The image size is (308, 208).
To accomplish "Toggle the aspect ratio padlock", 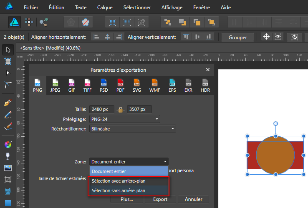I will pos(121,110).
